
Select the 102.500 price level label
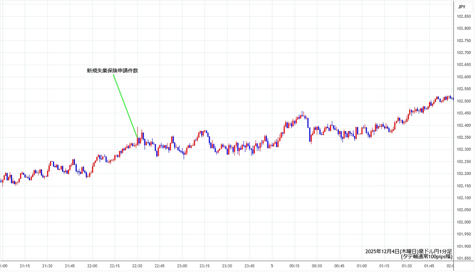tap(464, 101)
